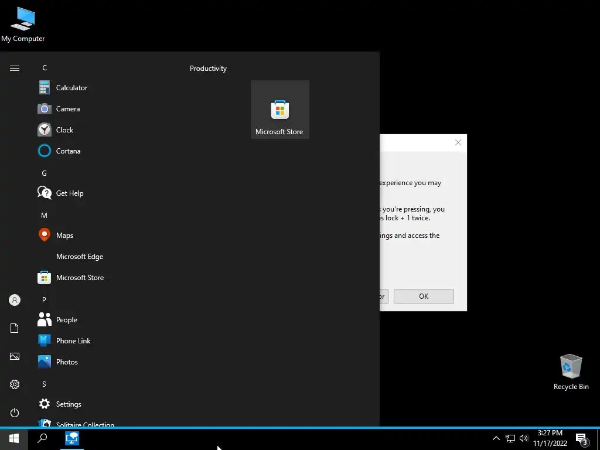Viewport: 600px width, 450px height.
Task: Open the Clock app
Action: (x=64, y=129)
